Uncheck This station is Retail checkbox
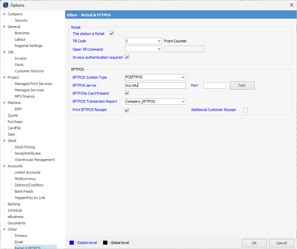Screen dimensions: 297x249 click(112, 33)
